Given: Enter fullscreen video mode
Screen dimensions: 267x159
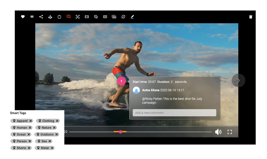Looking at the screenshot, I should 230,132.
